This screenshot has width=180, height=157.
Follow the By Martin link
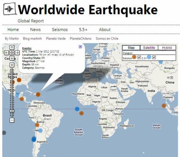coord(12,39)
